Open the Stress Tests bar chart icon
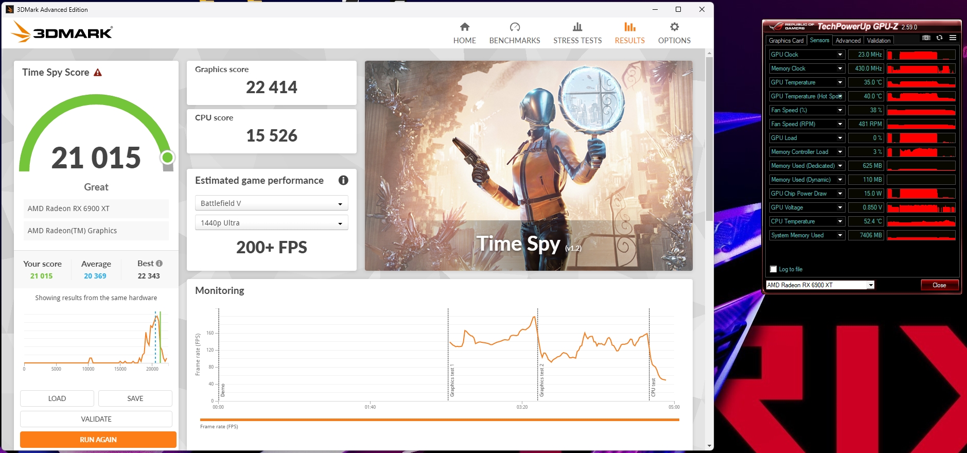967x453 pixels. (x=577, y=27)
